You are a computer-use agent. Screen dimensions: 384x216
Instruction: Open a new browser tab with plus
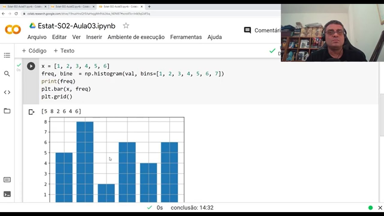149,6
